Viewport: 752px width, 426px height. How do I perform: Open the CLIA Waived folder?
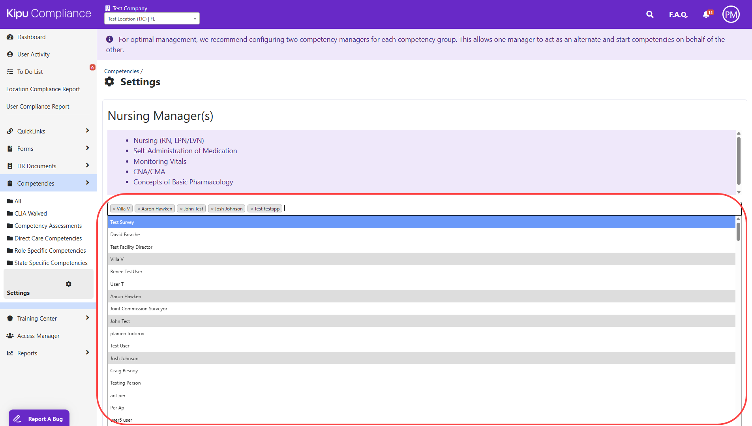tap(30, 214)
